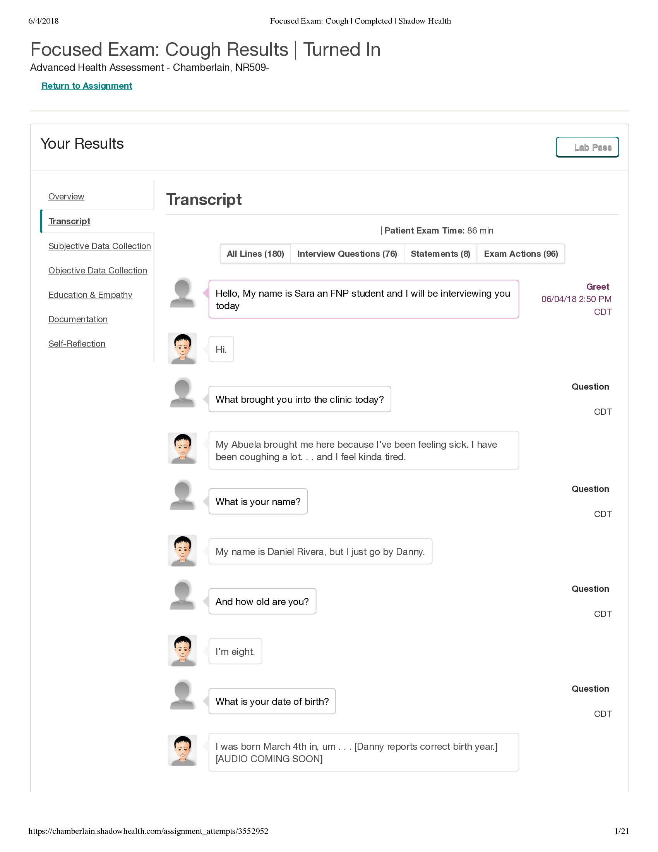This screenshot has height=852, width=658.
Task: Filter transcript by Statements (8)
Action: click(x=440, y=254)
